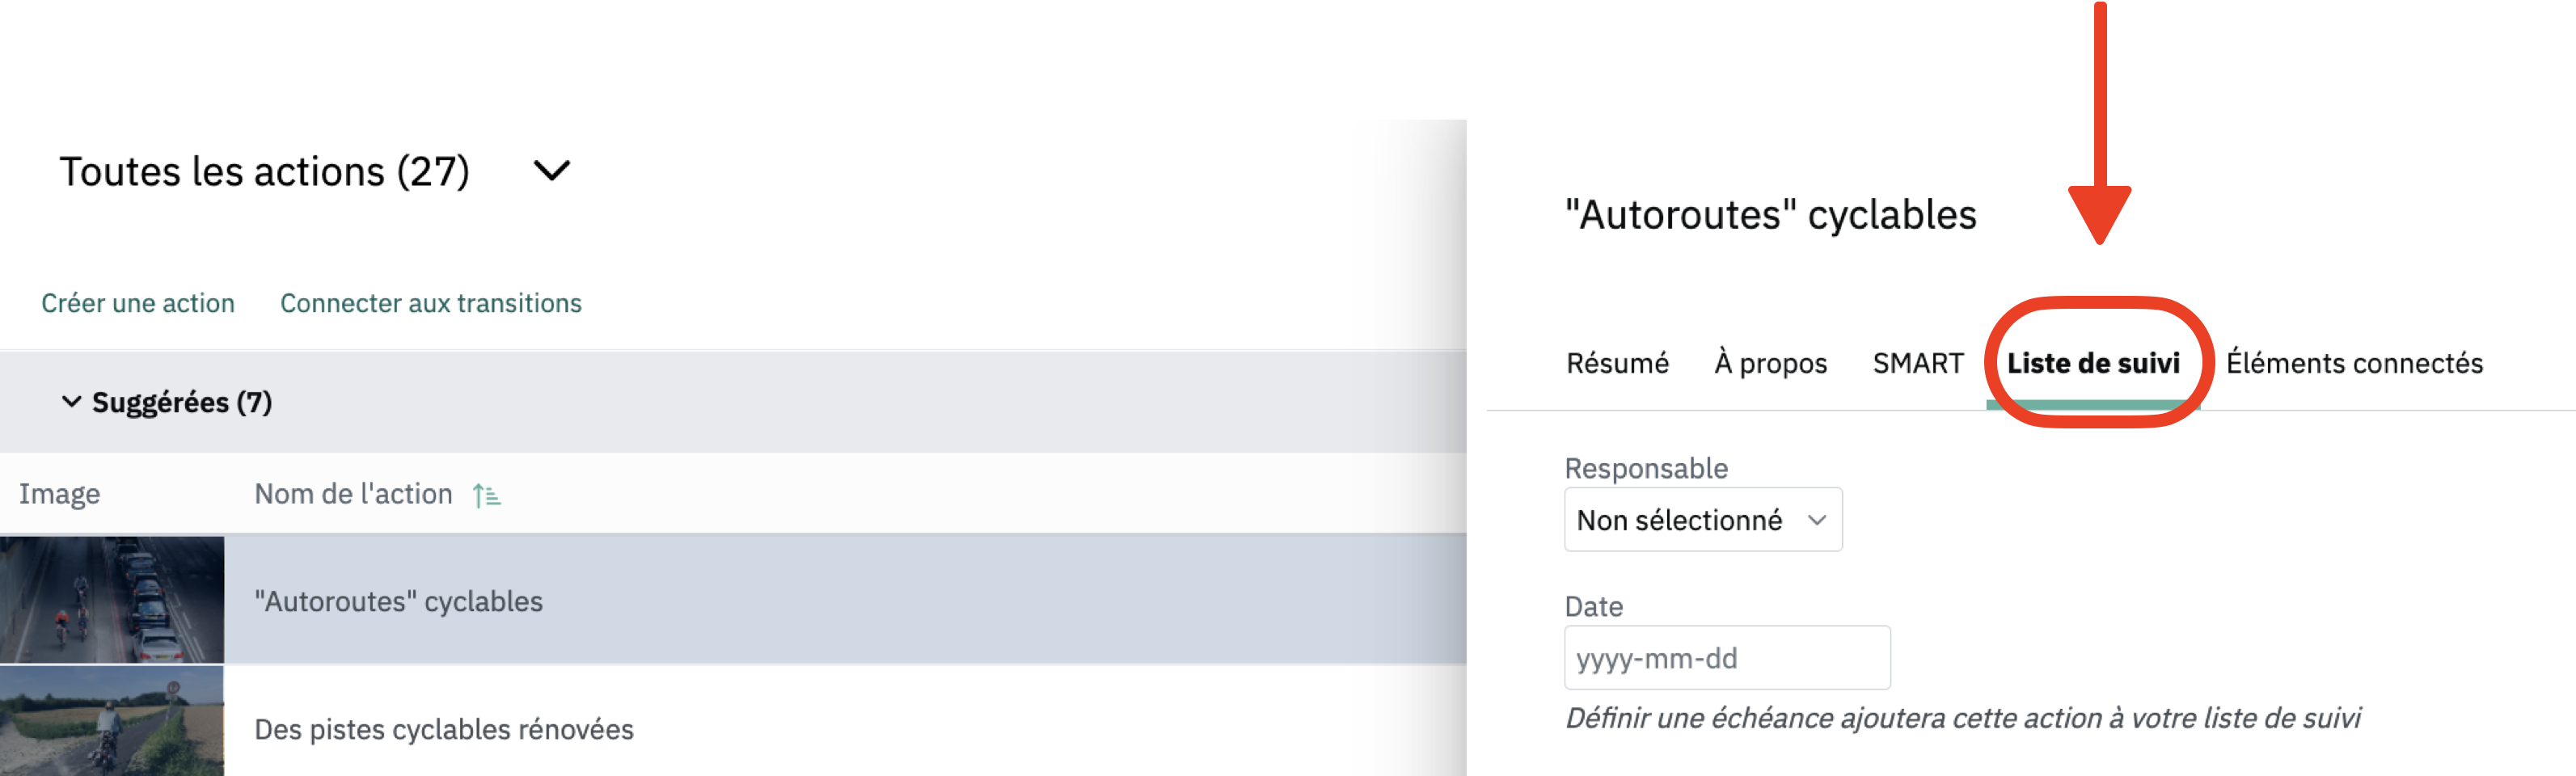
Task: Click the Nom de l'action column header
Action: tap(353, 494)
